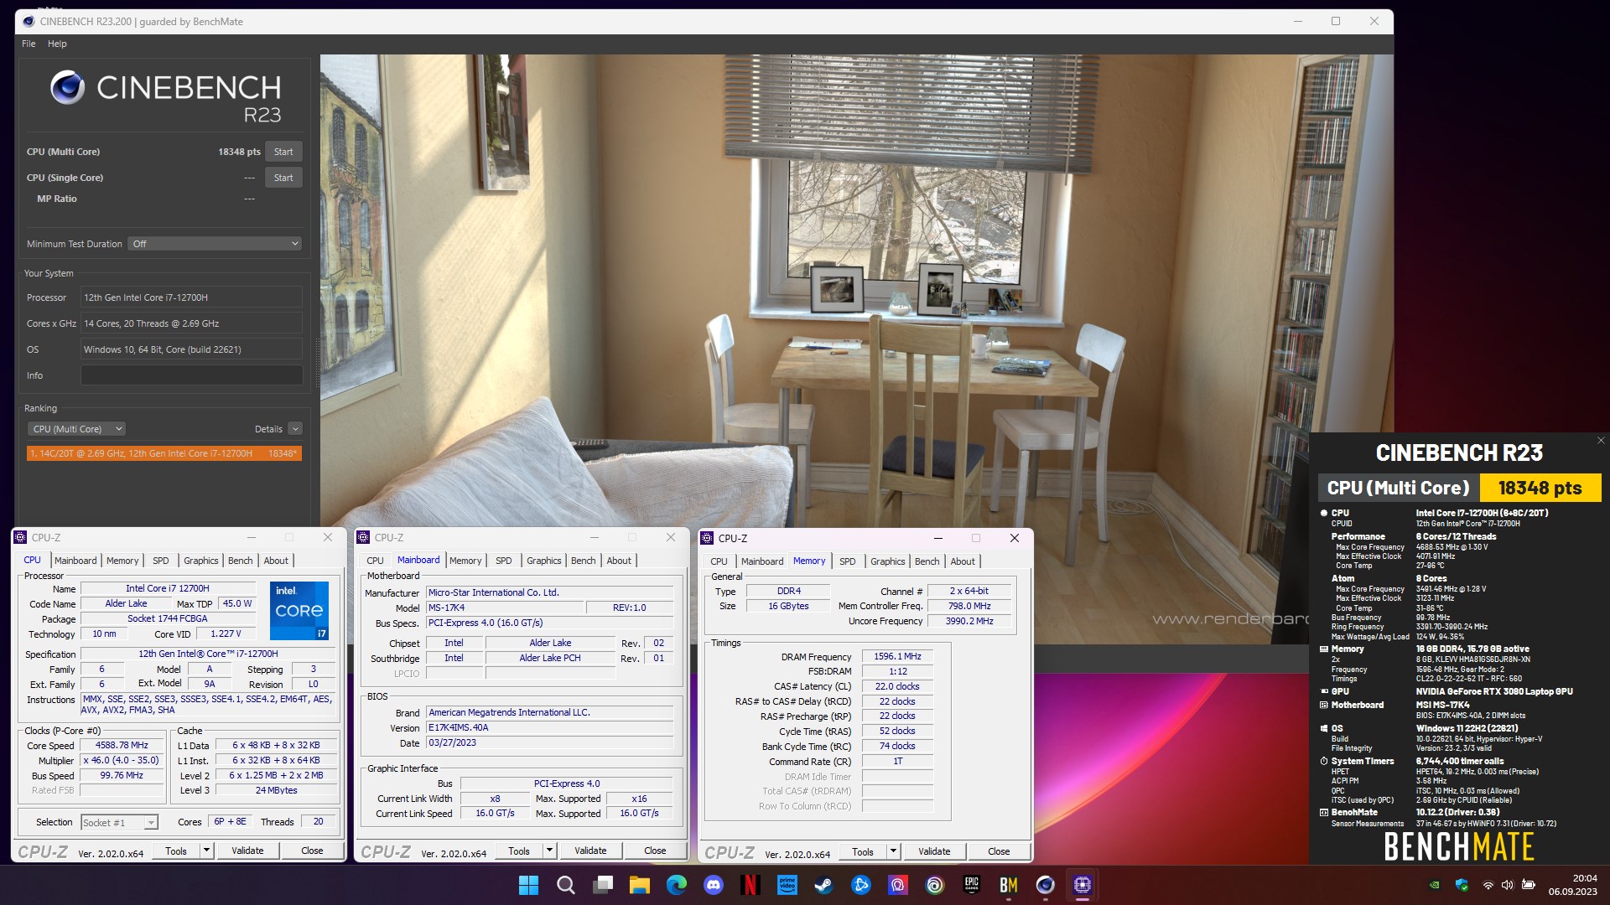
Task: Open Windows Security tray icon
Action: pyautogui.click(x=1462, y=885)
